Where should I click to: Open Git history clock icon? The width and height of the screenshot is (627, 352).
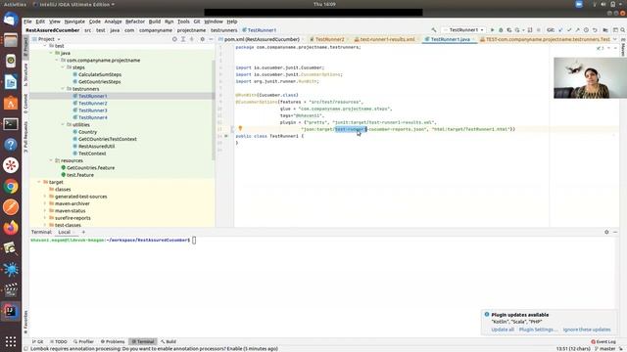point(586,30)
